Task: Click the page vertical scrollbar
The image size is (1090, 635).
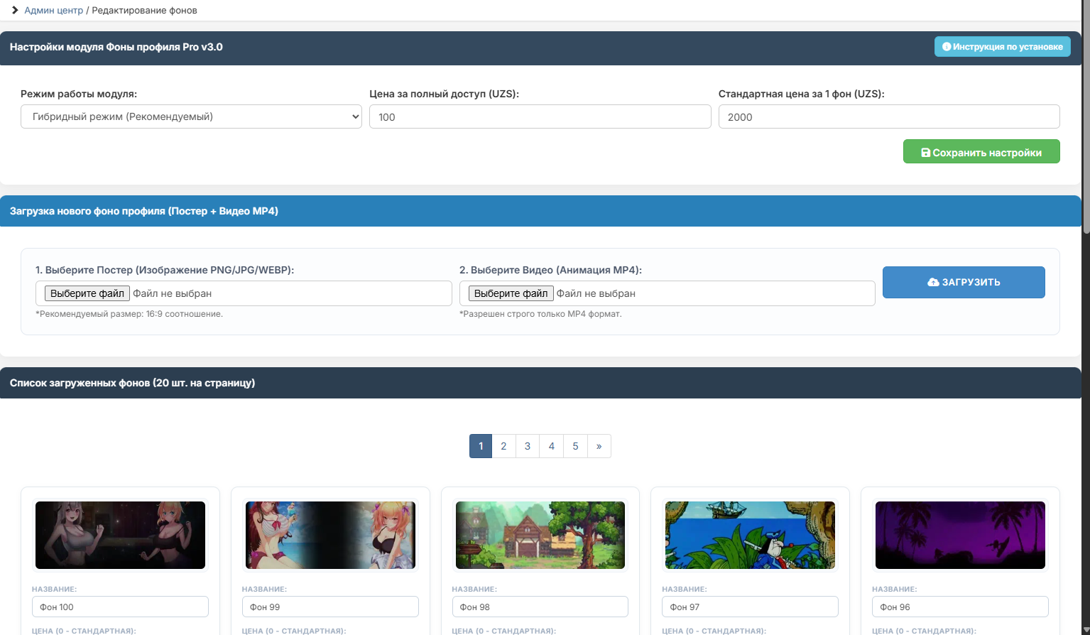Action: pos(1086,117)
